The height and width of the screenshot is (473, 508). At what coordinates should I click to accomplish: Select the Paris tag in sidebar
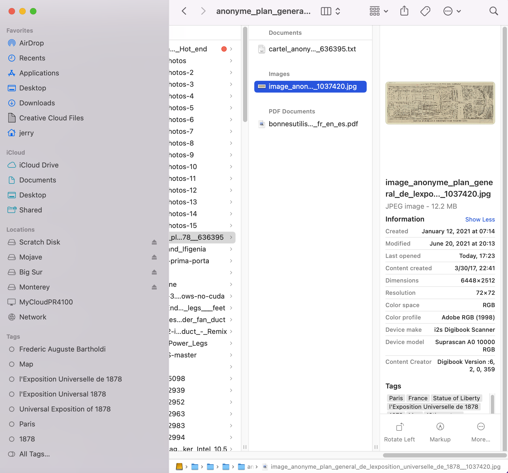tap(27, 424)
